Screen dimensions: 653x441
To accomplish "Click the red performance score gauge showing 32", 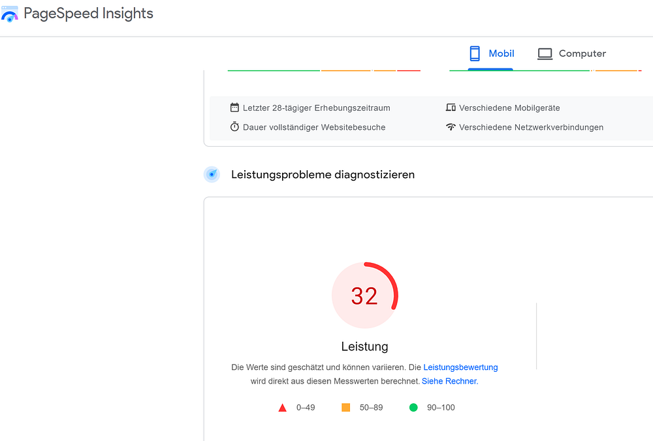I will click(x=365, y=296).
